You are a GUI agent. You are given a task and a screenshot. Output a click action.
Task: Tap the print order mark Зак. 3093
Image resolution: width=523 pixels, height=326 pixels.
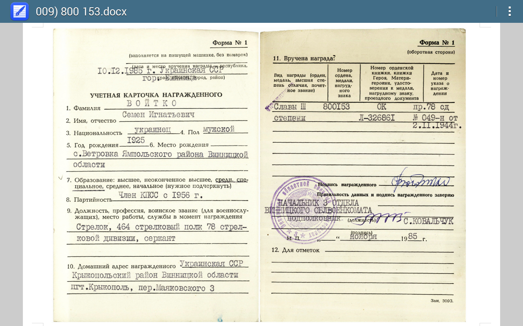(x=442, y=301)
